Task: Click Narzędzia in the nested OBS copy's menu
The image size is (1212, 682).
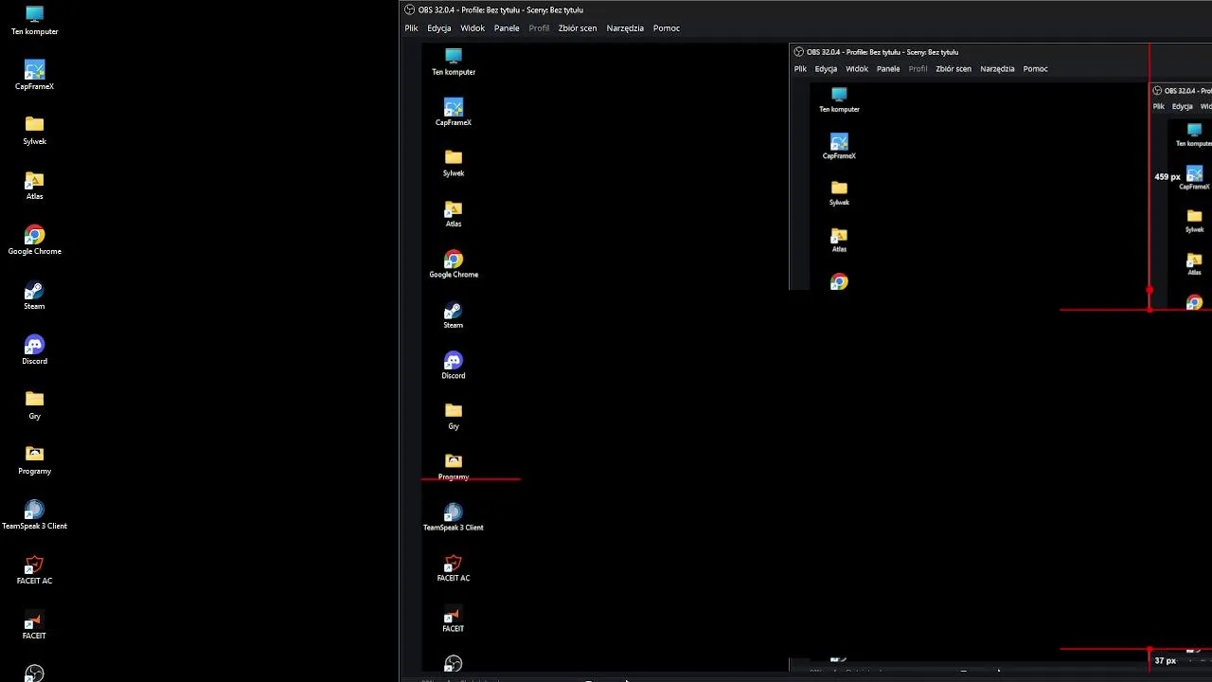Action: click(997, 68)
